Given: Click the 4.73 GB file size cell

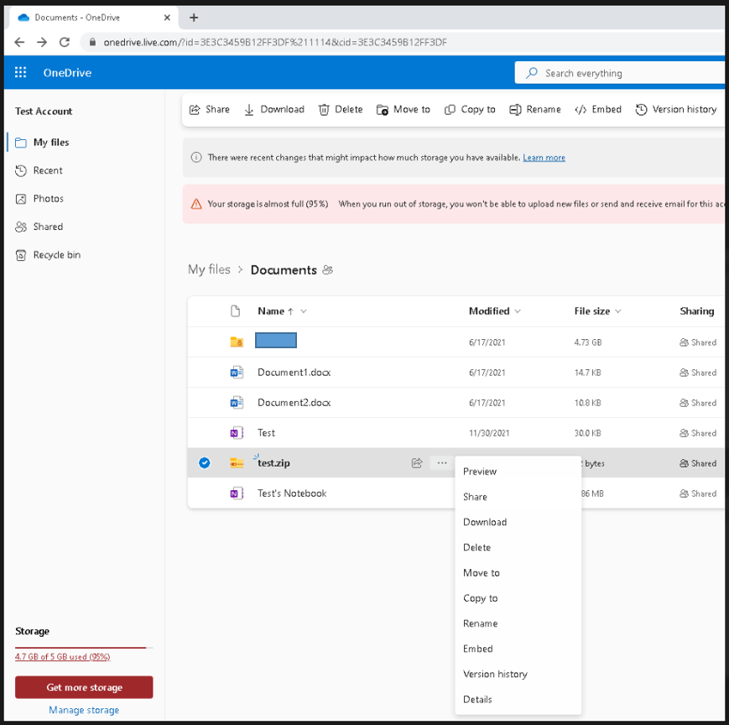Looking at the screenshot, I should coord(588,342).
